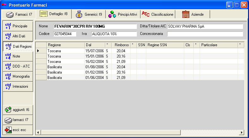Image resolution: width=249 pixels, height=138 pixels.
Task: Click the Nome field with FEVARIN text
Action: (x=95, y=26)
